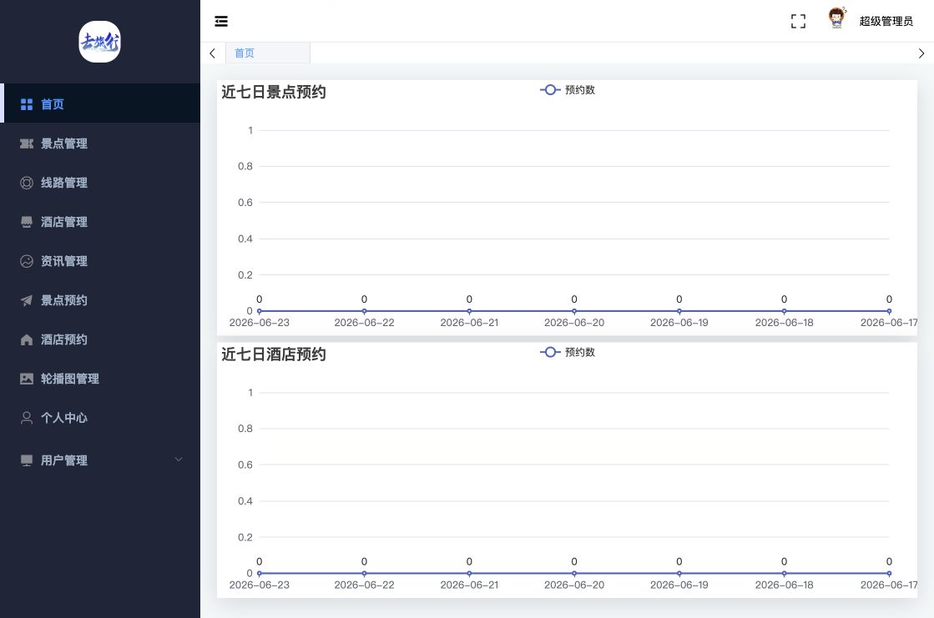Click the 景点管理 ticket icon
Image resolution: width=934 pixels, height=618 pixels.
pyautogui.click(x=27, y=143)
